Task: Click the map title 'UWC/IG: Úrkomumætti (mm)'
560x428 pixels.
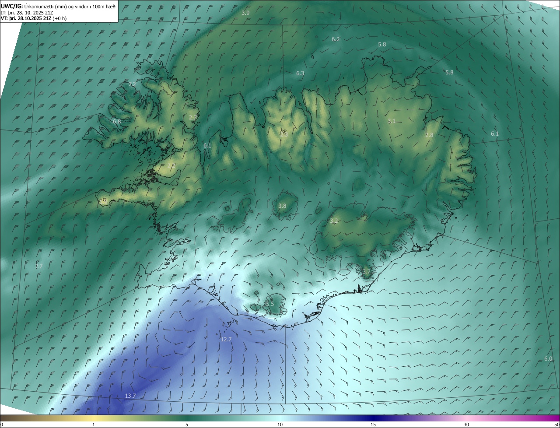Action: (32, 6)
